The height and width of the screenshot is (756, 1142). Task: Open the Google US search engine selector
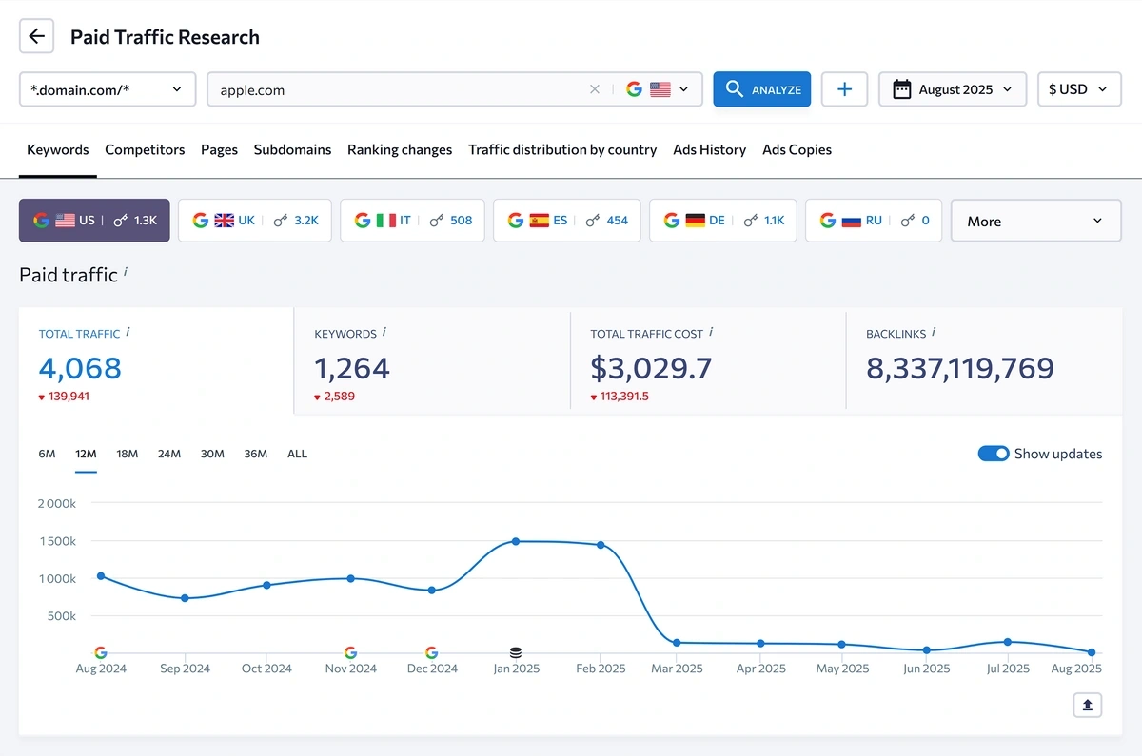click(657, 89)
